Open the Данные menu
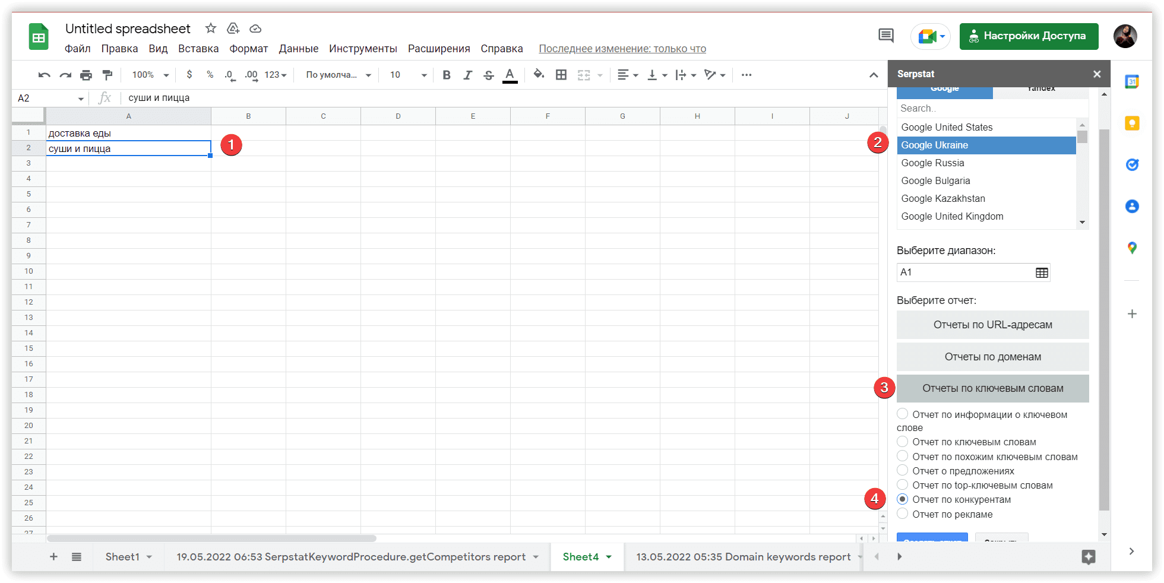This screenshot has width=1164, height=583. 298,49
